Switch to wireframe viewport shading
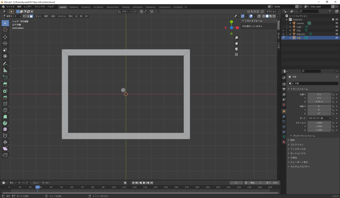 pos(264,16)
